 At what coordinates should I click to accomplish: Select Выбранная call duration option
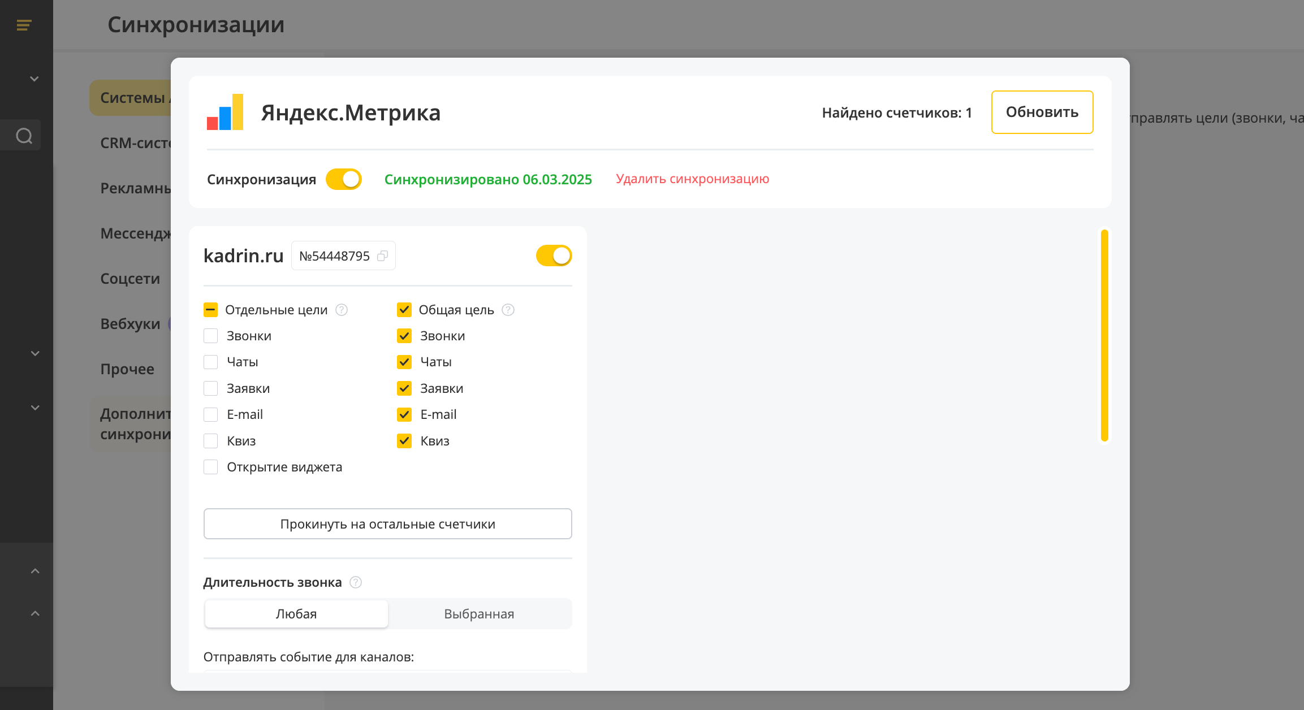pos(479,614)
